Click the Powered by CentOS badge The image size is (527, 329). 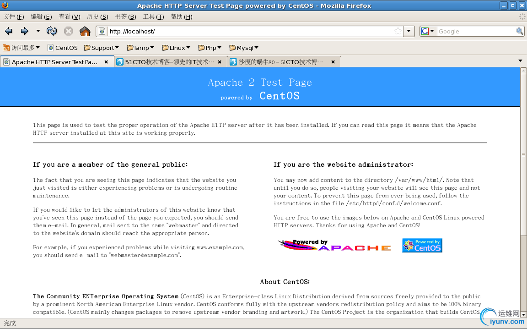(x=422, y=245)
